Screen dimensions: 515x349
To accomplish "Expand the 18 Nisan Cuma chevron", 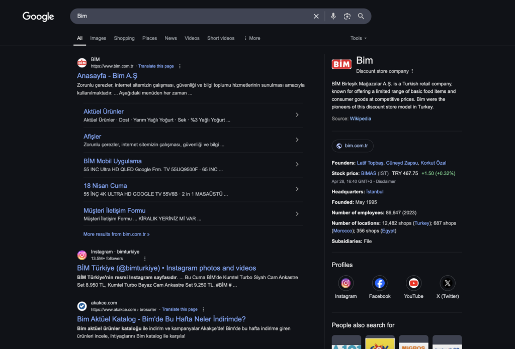I will [297, 189].
